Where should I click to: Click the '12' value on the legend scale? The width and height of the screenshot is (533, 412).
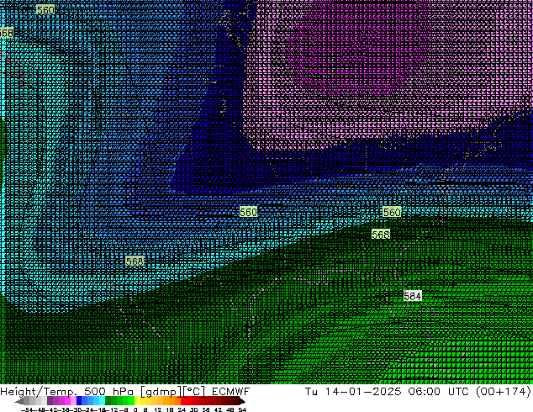158,409
